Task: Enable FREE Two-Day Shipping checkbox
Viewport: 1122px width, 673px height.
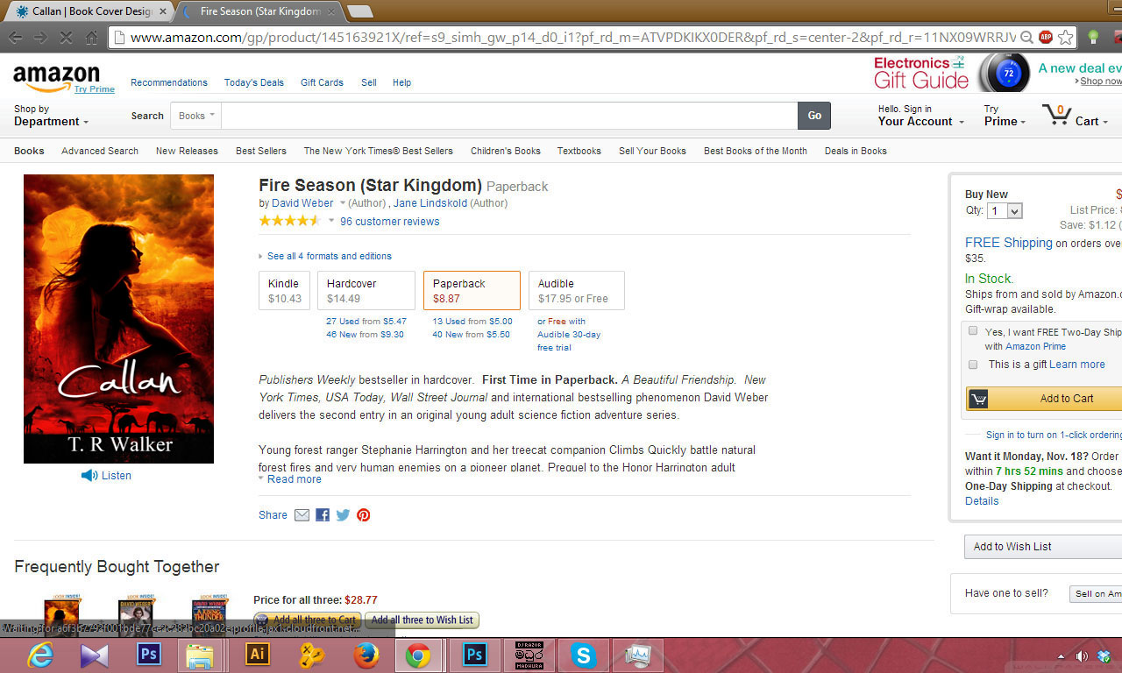Action: (x=973, y=331)
